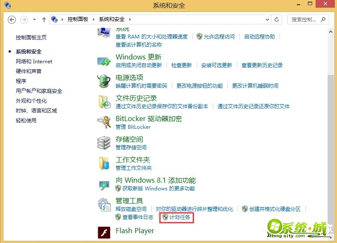Click 更改电源按钮的功能 link
Screen dimensions: 337x243
pyautogui.click(x=200, y=86)
